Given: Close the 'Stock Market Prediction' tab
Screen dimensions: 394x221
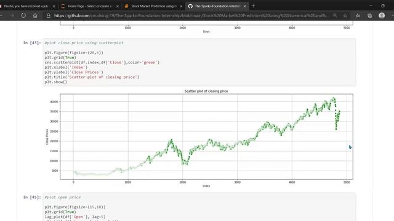Looking at the screenshot, I should click(181, 6).
